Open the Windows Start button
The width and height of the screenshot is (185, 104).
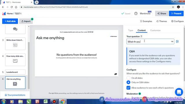(3, 101)
